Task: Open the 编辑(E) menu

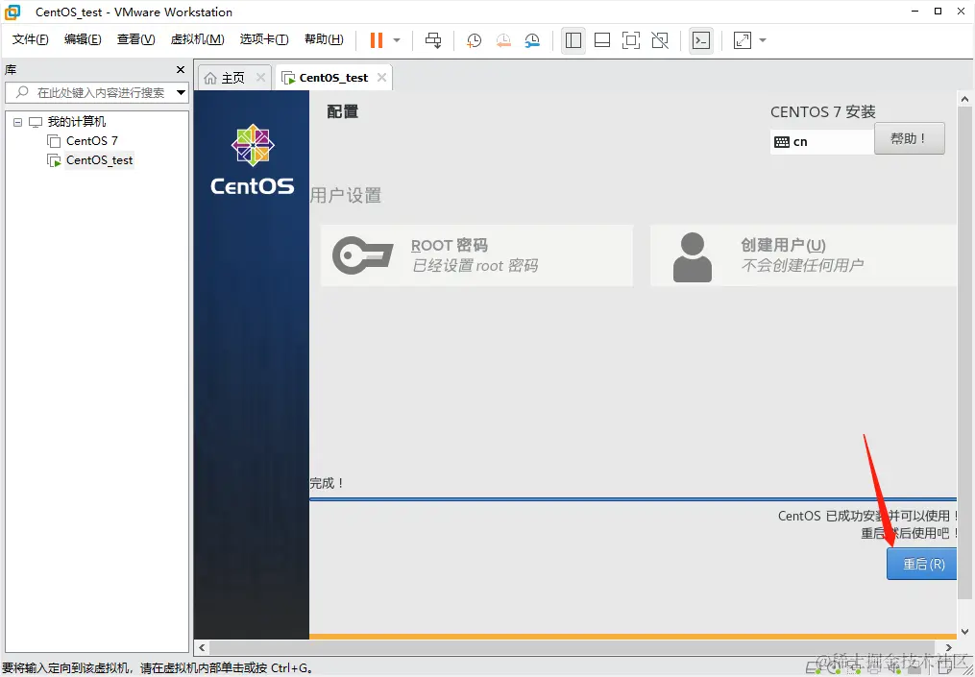Action: point(83,39)
